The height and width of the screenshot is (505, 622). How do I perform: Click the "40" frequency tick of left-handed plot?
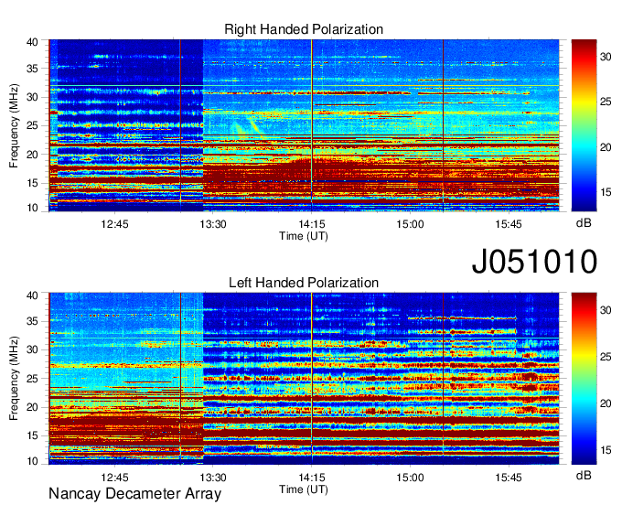[x=32, y=295]
